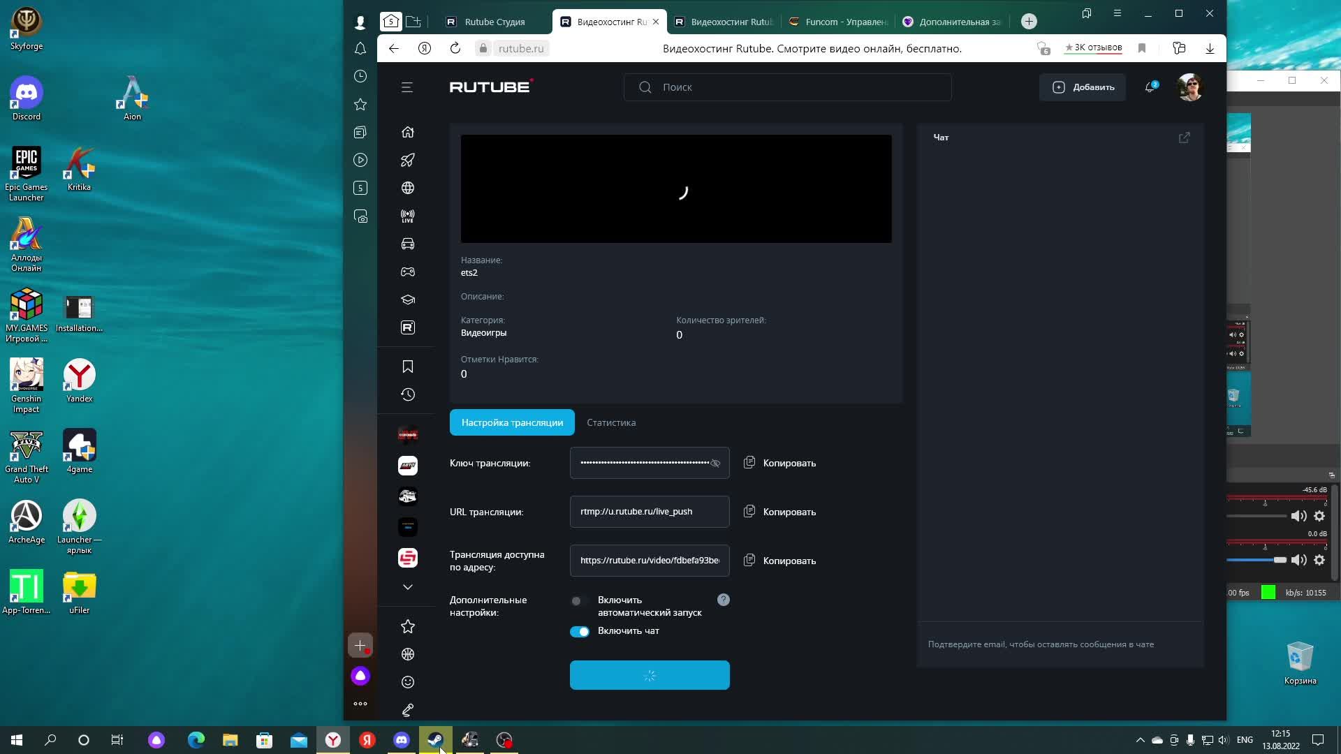Expand the subscriptions list chevron
The height and width of the screenshot is (754, 1341).
(408, 587)
